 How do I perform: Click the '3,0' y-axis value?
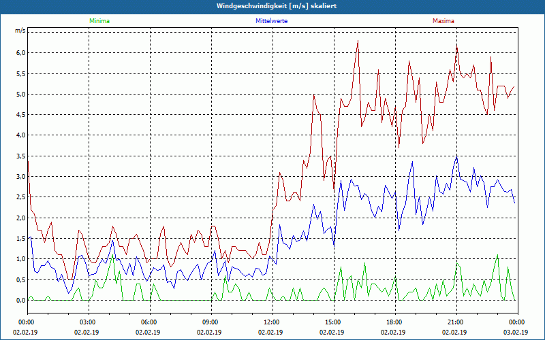(x=20, y=177)
